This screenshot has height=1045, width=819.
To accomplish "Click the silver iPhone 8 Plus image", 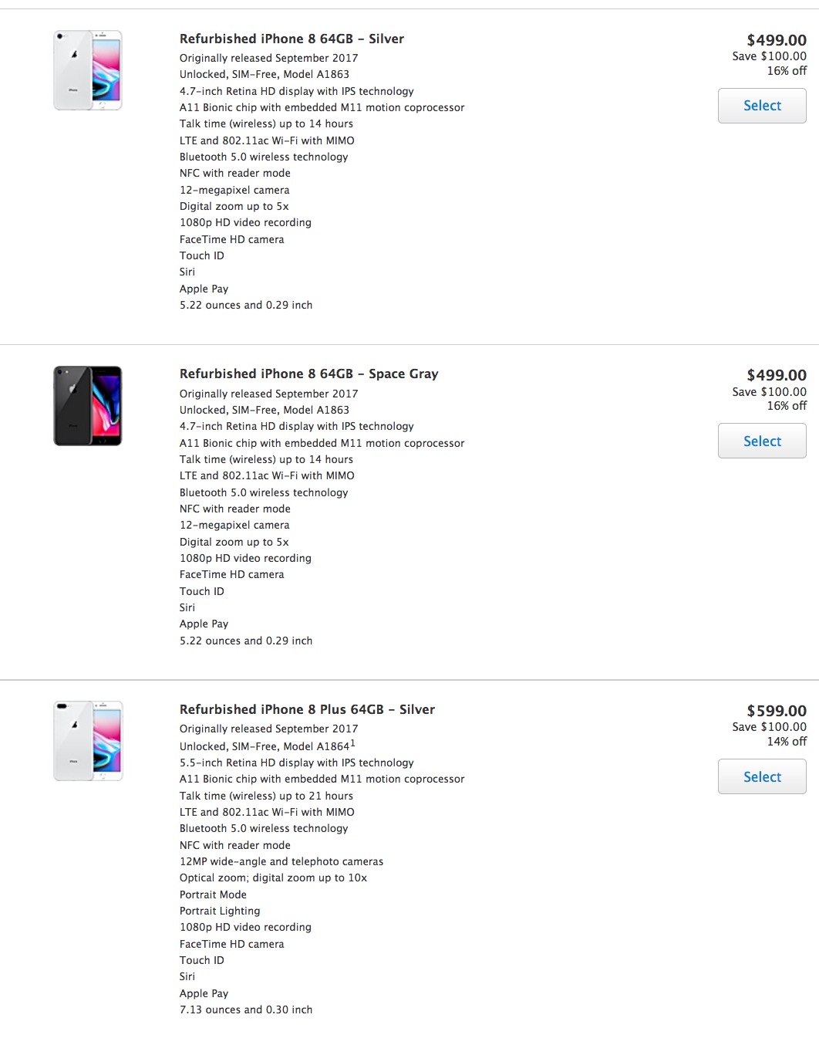I will [88, 741].
